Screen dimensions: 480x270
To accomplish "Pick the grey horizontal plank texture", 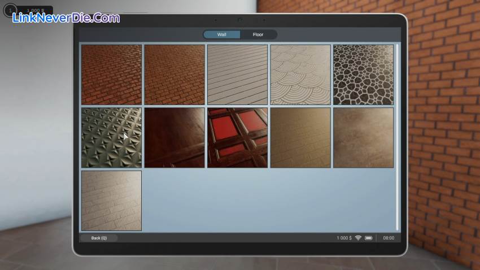I will click(237, 75).
